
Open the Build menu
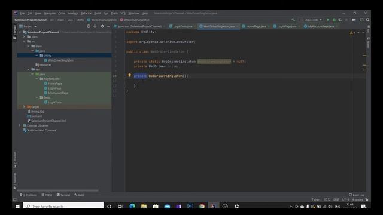(x=97, y=13)
